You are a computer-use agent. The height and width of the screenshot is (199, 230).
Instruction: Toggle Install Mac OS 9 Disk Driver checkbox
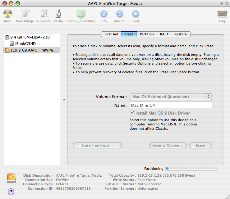pyautogui.click(x=132, y=113)
